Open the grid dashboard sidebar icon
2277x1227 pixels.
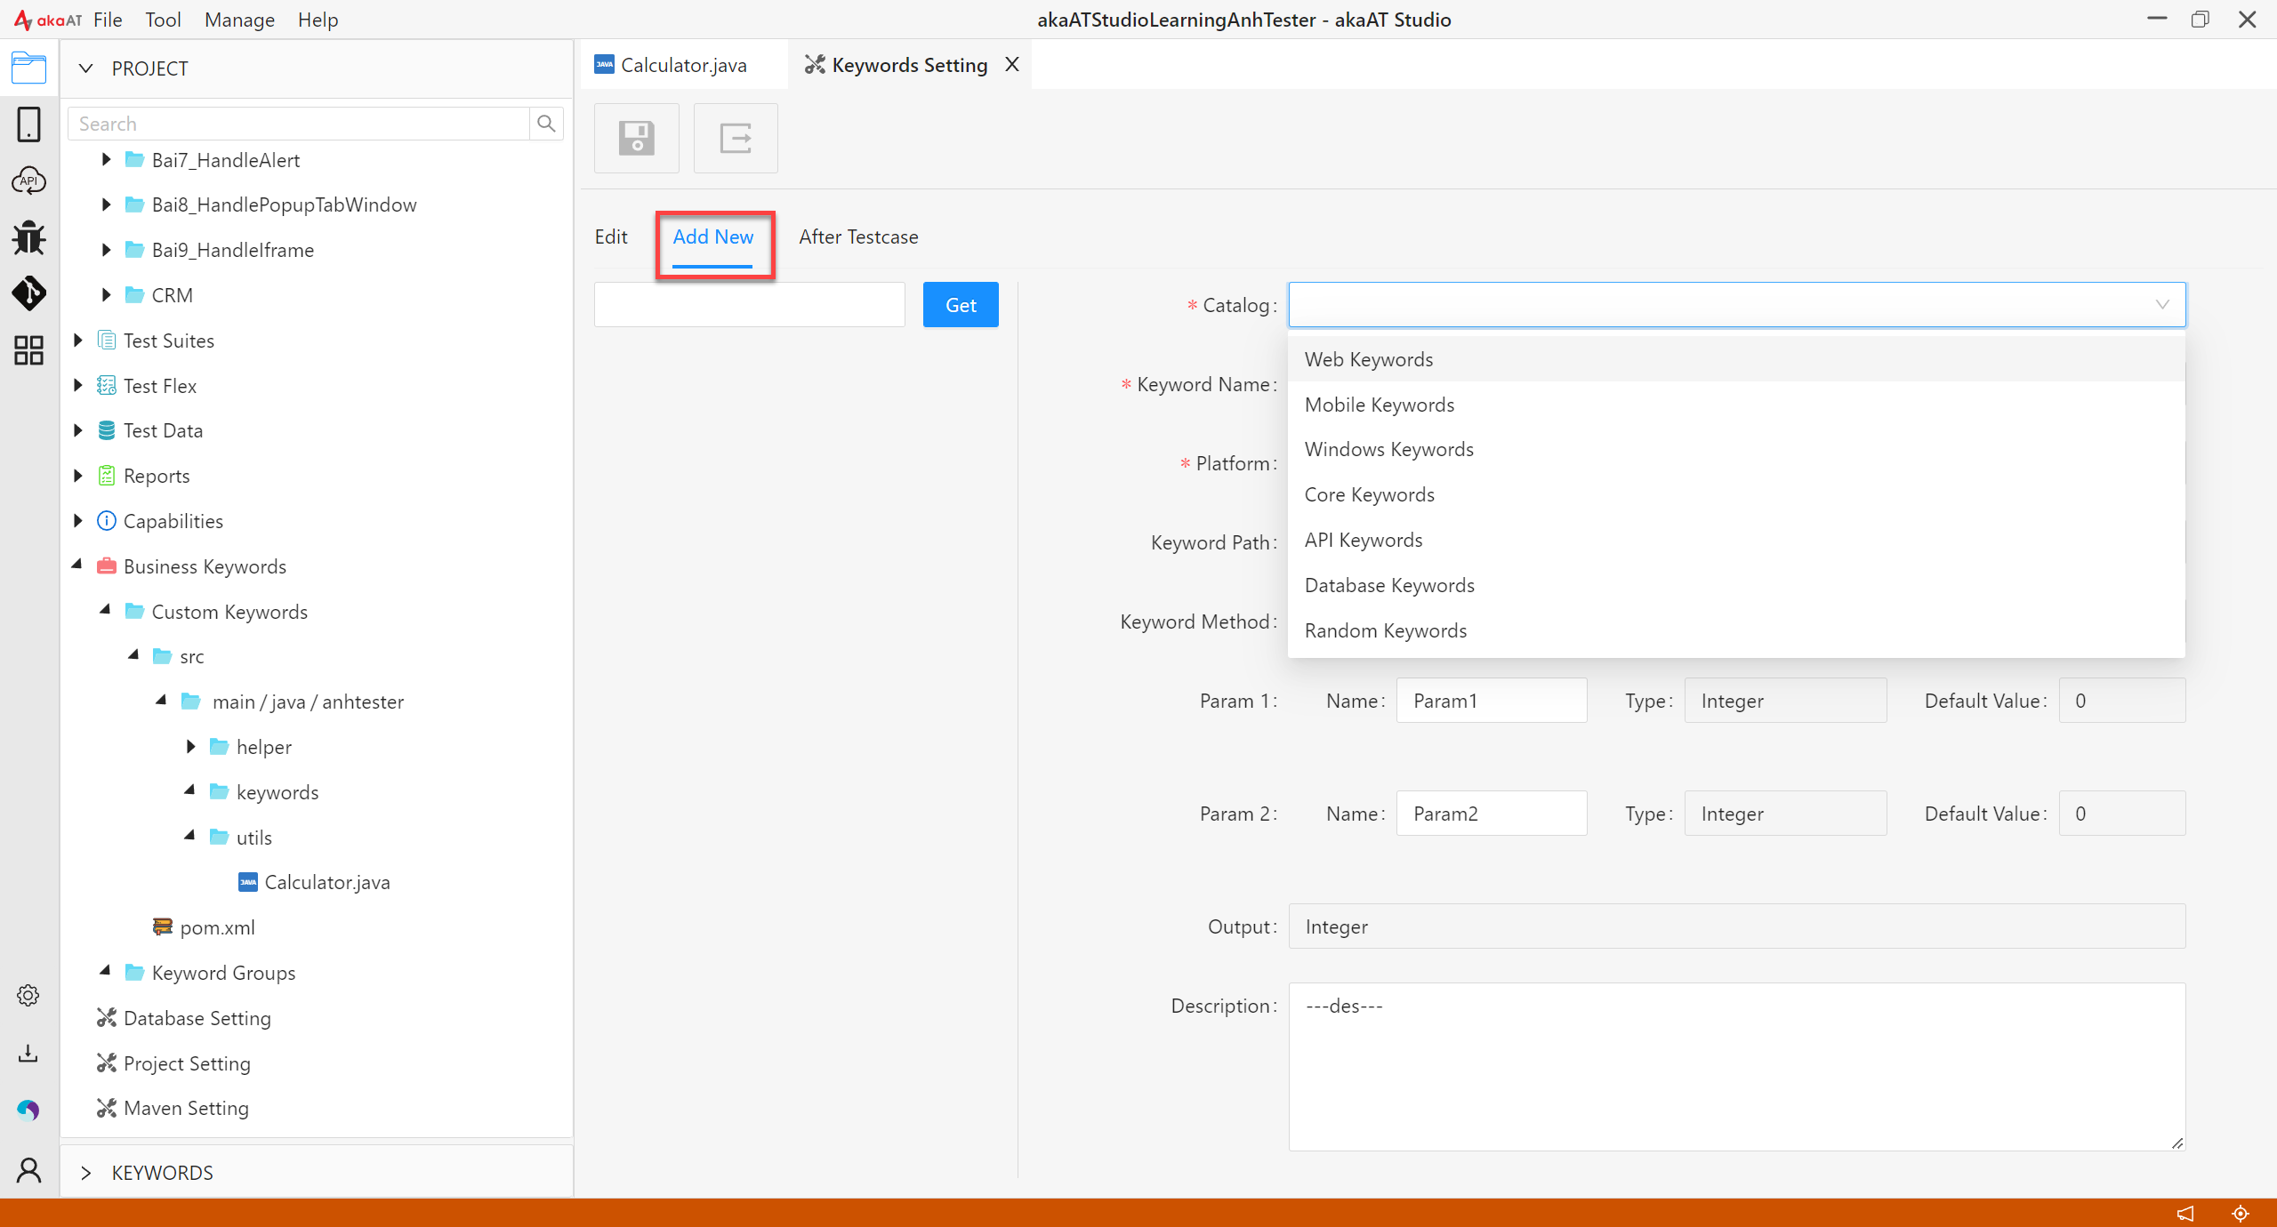(28, 350)
